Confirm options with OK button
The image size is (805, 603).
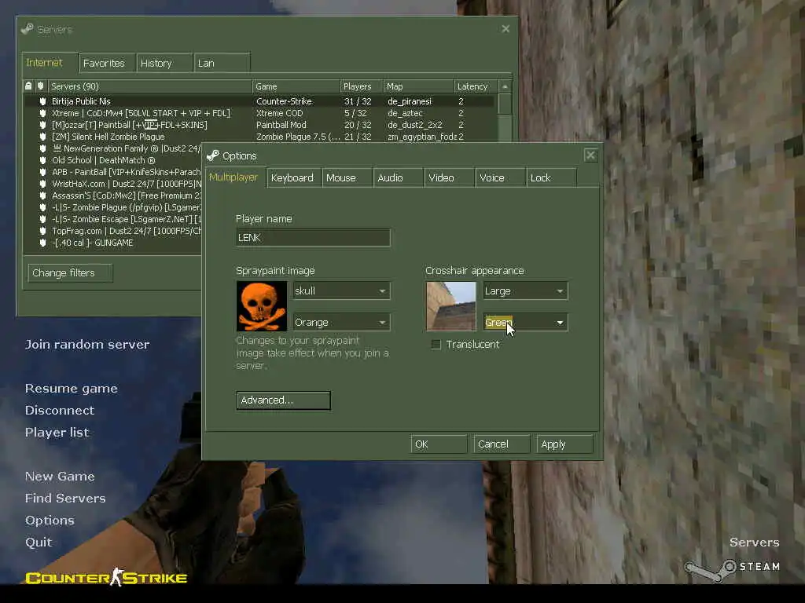click(439, 444)
